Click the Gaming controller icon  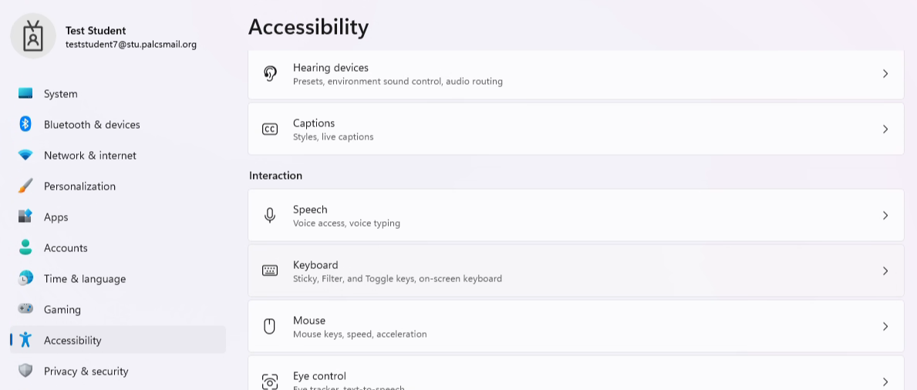(x=25, y=309)
